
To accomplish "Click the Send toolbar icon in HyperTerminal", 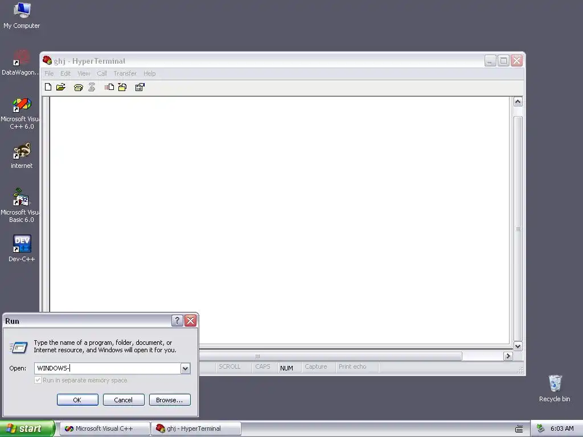I will point(109,87).
